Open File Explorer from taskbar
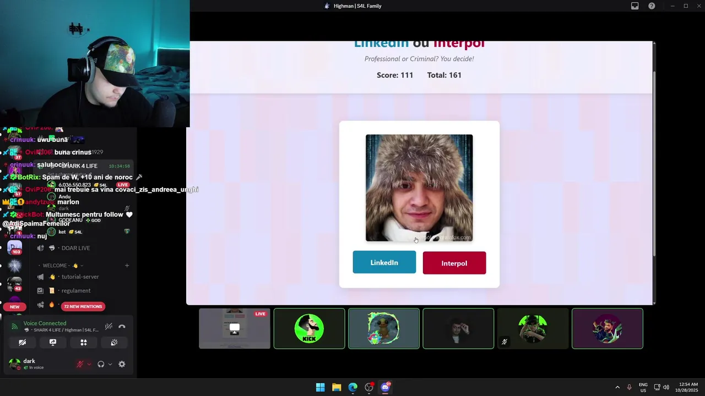 tap(337, 387)
